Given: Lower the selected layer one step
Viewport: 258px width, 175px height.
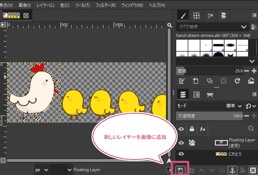Looking at the screenshot, I should (212, 171).
